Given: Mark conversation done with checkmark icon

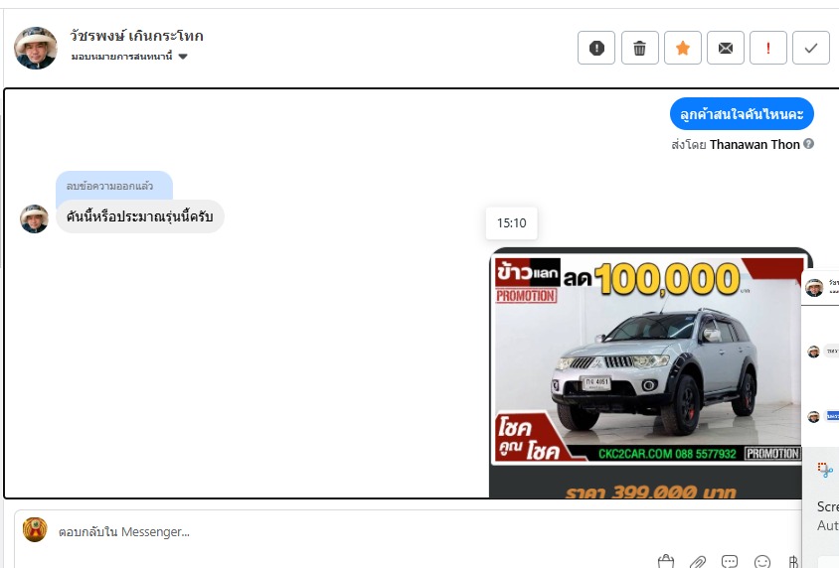Looking at the screenshot, I should 810,48.
